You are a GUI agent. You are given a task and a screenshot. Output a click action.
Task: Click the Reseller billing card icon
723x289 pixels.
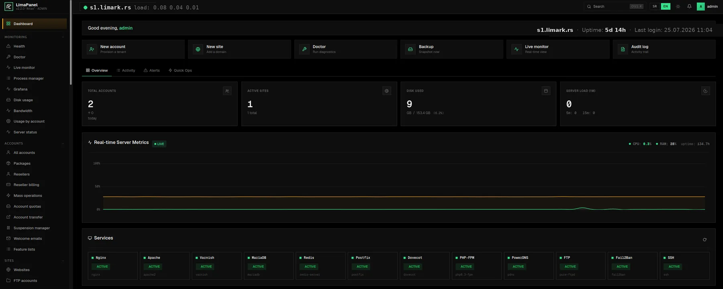[8, 184]
